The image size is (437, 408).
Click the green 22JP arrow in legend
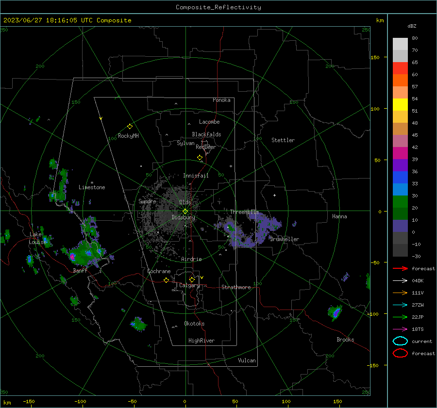400,317
